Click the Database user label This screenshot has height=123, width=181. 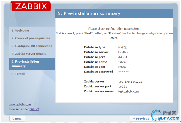(x=95, y=67)
